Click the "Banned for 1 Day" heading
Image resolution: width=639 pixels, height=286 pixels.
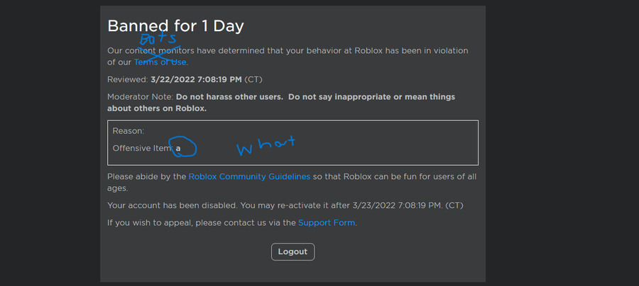[175, 26]
